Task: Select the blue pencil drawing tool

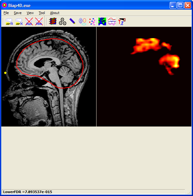Action: click(x=73, y=21)
